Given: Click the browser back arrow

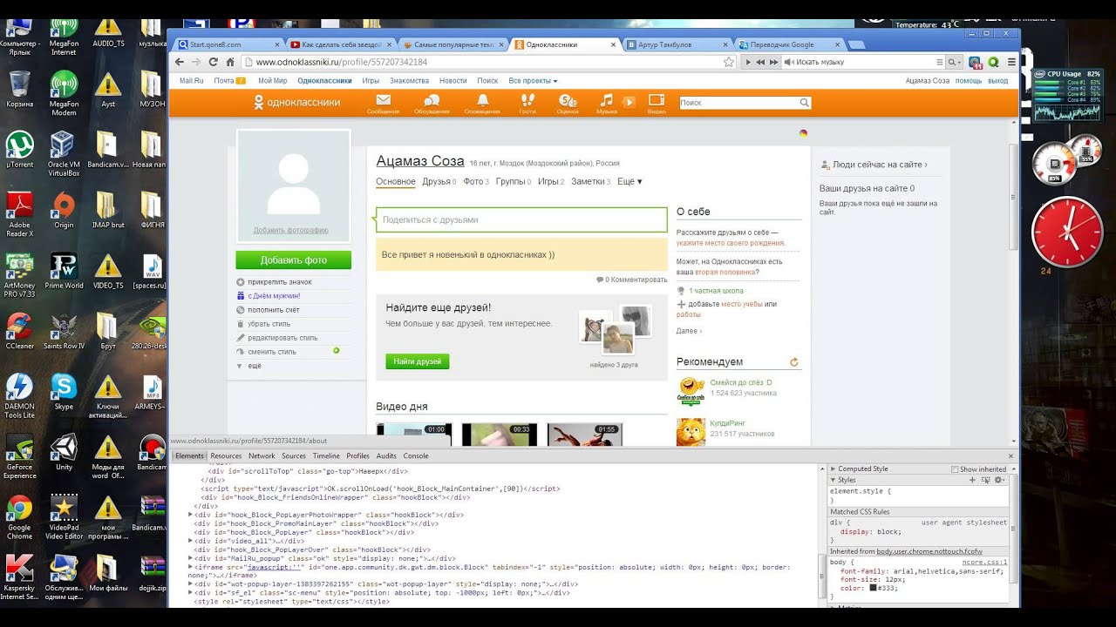Looking at the screenshot, I should tap(180, 62).
